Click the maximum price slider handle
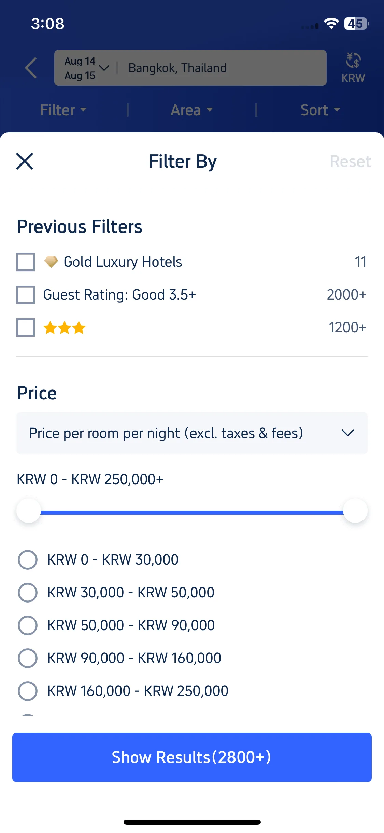Screen dimensions: 384x833 [x=355, y=511]
